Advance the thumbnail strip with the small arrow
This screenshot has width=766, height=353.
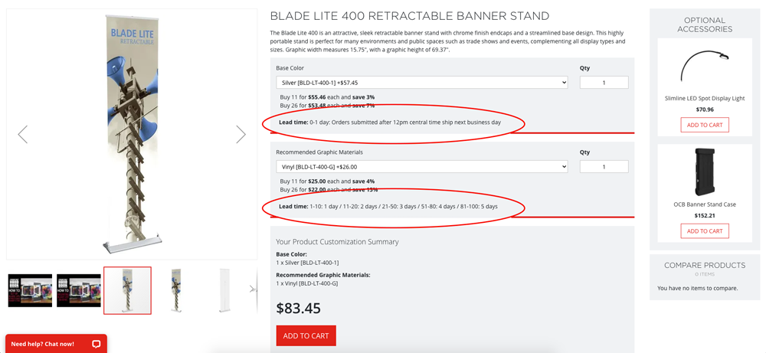pos(253,289)
